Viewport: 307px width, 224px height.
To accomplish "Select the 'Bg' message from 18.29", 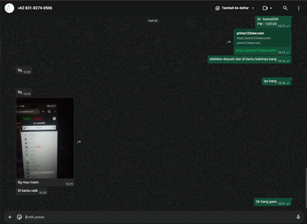I will [24, 92].
